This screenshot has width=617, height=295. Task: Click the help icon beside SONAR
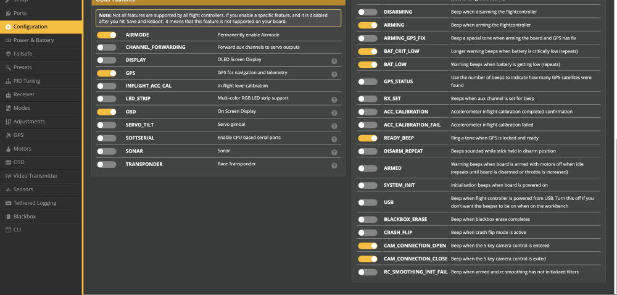click(x=334, y=152)
